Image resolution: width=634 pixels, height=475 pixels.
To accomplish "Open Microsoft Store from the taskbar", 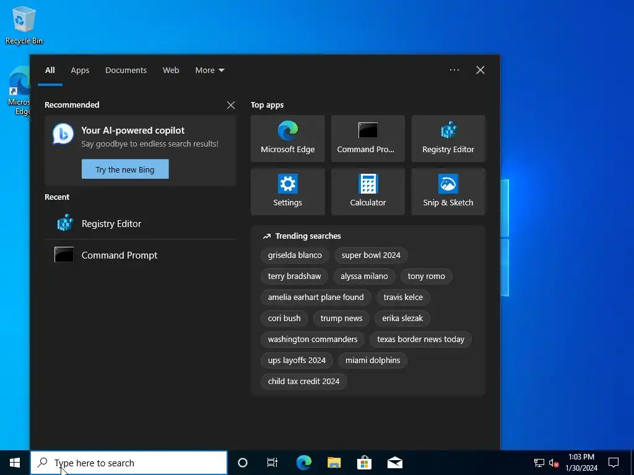I will pyautogui.click(x=364, y=463).
